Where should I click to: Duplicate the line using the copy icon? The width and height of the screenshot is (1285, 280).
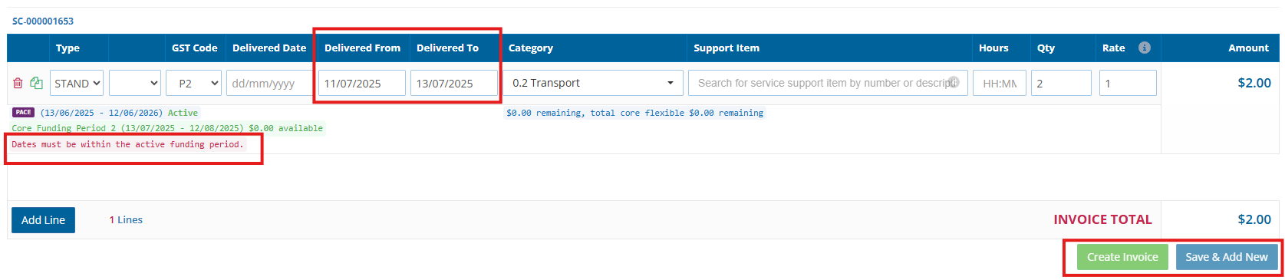36,83
